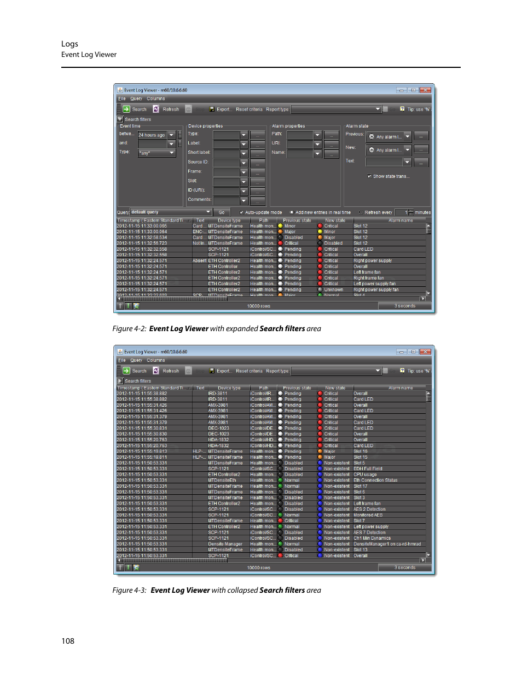Click the green Search icon in upper window
522x676 pixels.
click(x=126, y=109)
